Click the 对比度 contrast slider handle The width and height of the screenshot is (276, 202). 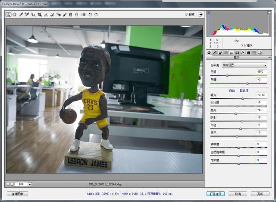point(237,106)
